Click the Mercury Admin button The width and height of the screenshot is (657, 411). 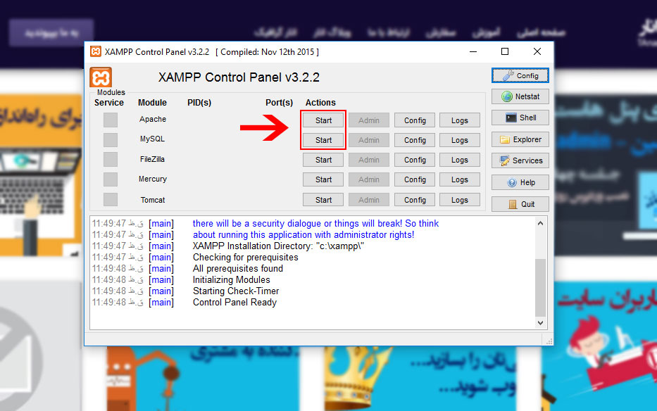coord(369,179)
